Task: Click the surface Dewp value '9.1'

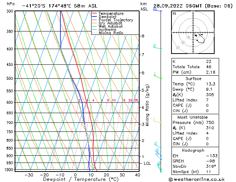Action: click(x=209, y=90)
